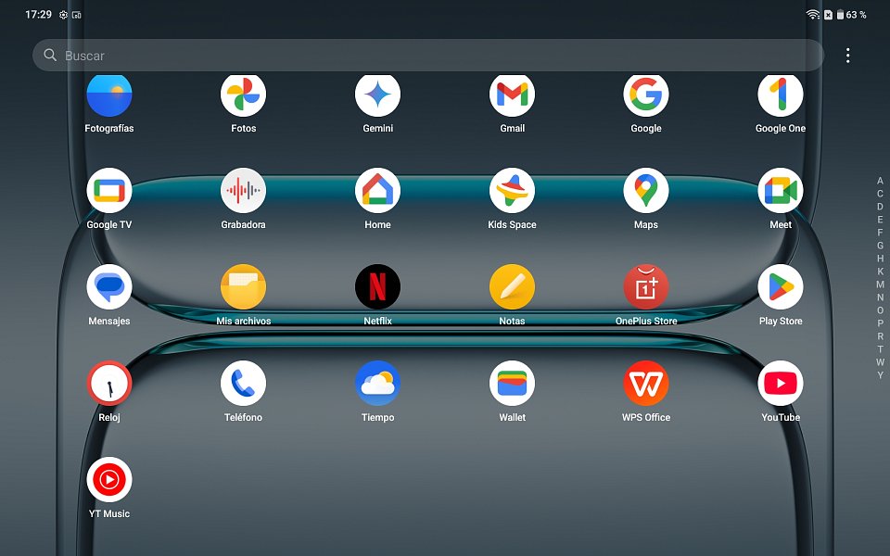Launch Google Meet app
This screenshot has height=556, width=890.
(781, 191)
